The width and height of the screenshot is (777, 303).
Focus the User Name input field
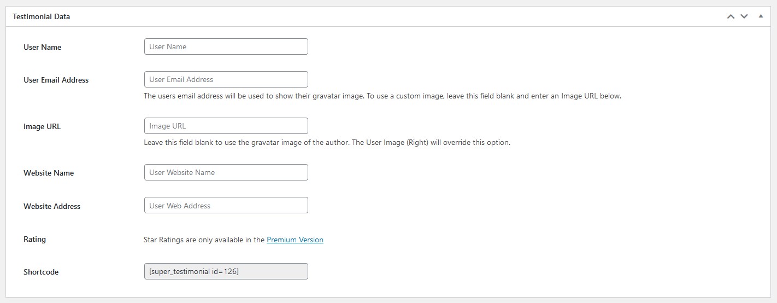point(226,46)
